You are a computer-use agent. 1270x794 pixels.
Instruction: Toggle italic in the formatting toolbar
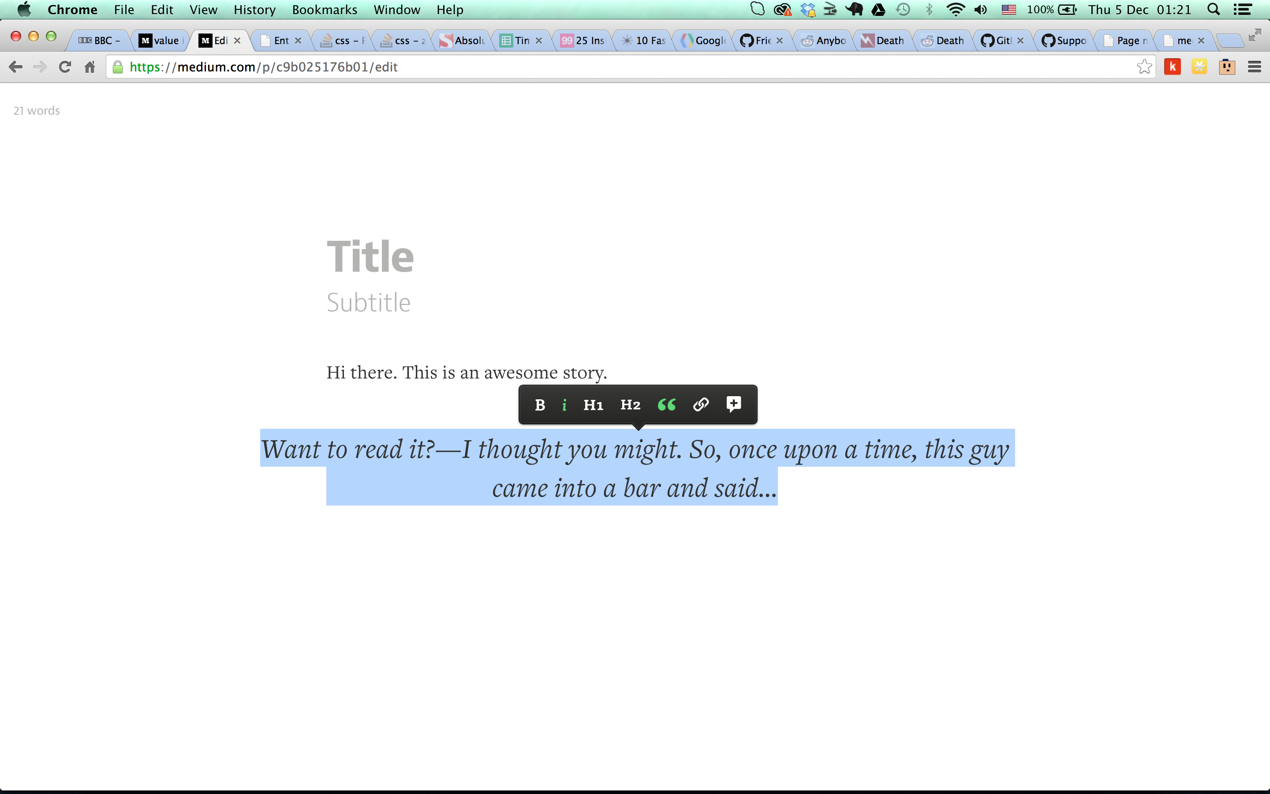click(x=564, y=405)
